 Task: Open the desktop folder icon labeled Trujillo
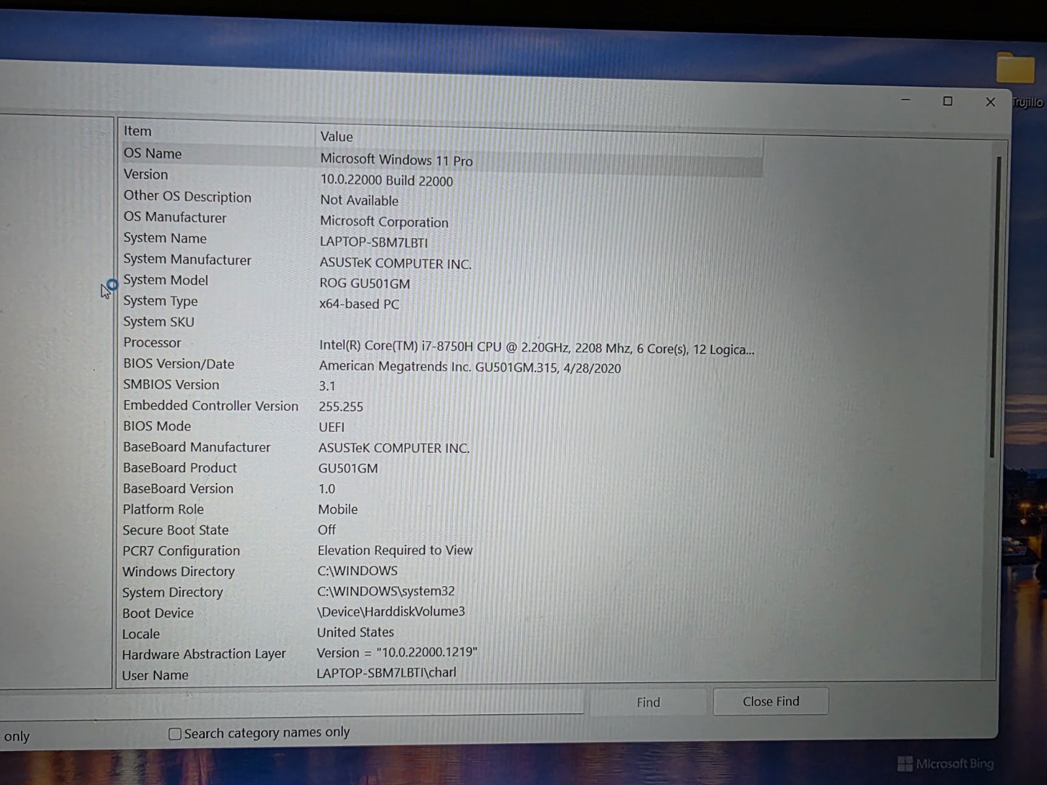[x=1016, y=69]
